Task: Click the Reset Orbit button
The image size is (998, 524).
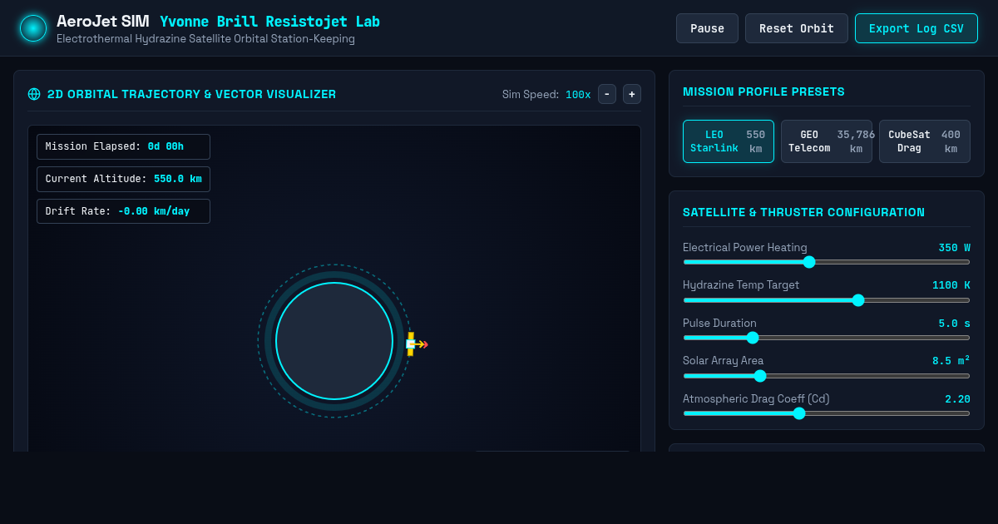Action: point(797,28)
